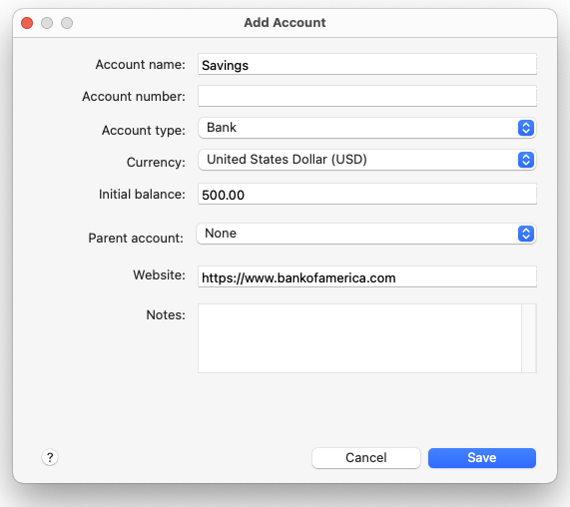
Task: Click the Notes area vertical scrollbar
Action: click(x=529, y=338)
